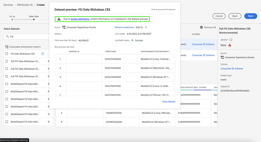
Task: Click total rows value 46,148,621
Action: (x=84, y=40)
